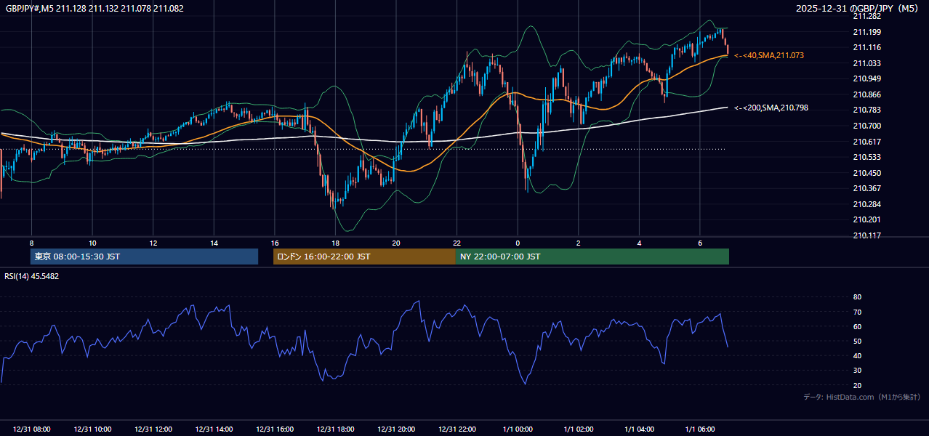Click price axis value 210.700
The height and width of the screenshot is (436, 929).
pyautogui.click(x=866, y=126)
